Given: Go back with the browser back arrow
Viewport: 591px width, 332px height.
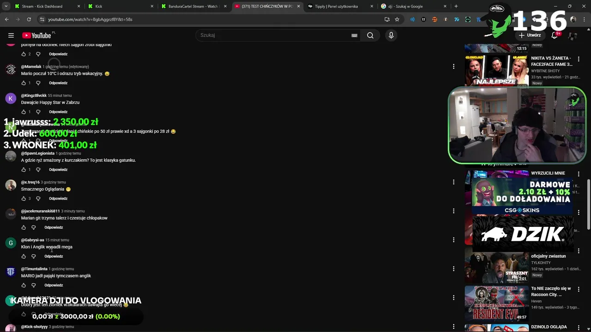Looking at the screenshot, I should click(x=7, y=19).
